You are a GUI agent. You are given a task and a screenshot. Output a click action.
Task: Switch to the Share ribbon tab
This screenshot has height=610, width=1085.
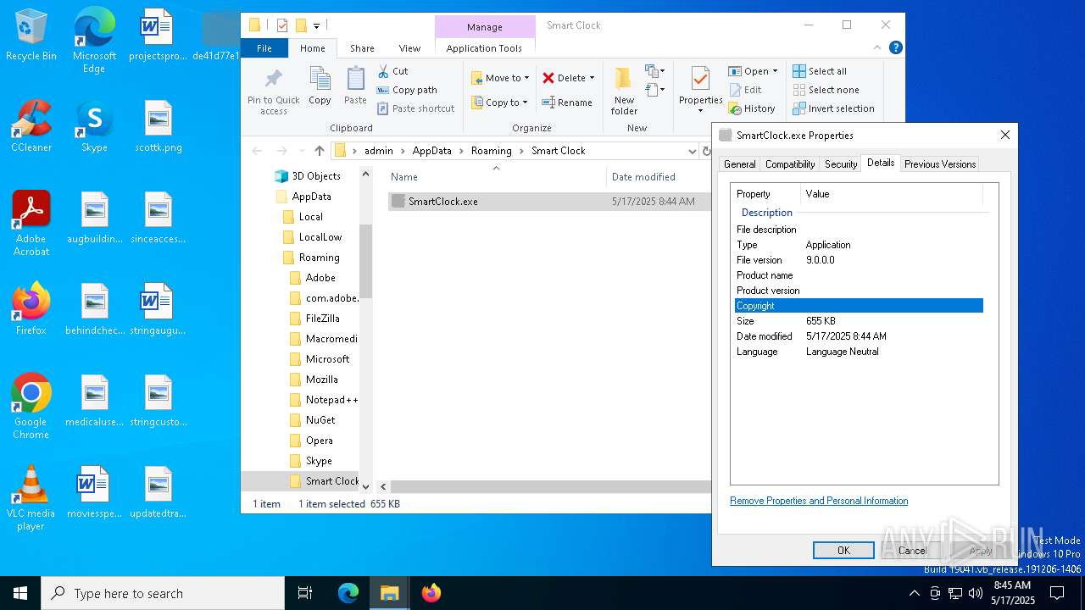362,48
